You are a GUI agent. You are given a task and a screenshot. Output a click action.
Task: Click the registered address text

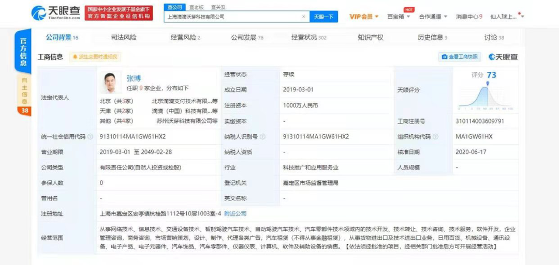pos(161,214)
